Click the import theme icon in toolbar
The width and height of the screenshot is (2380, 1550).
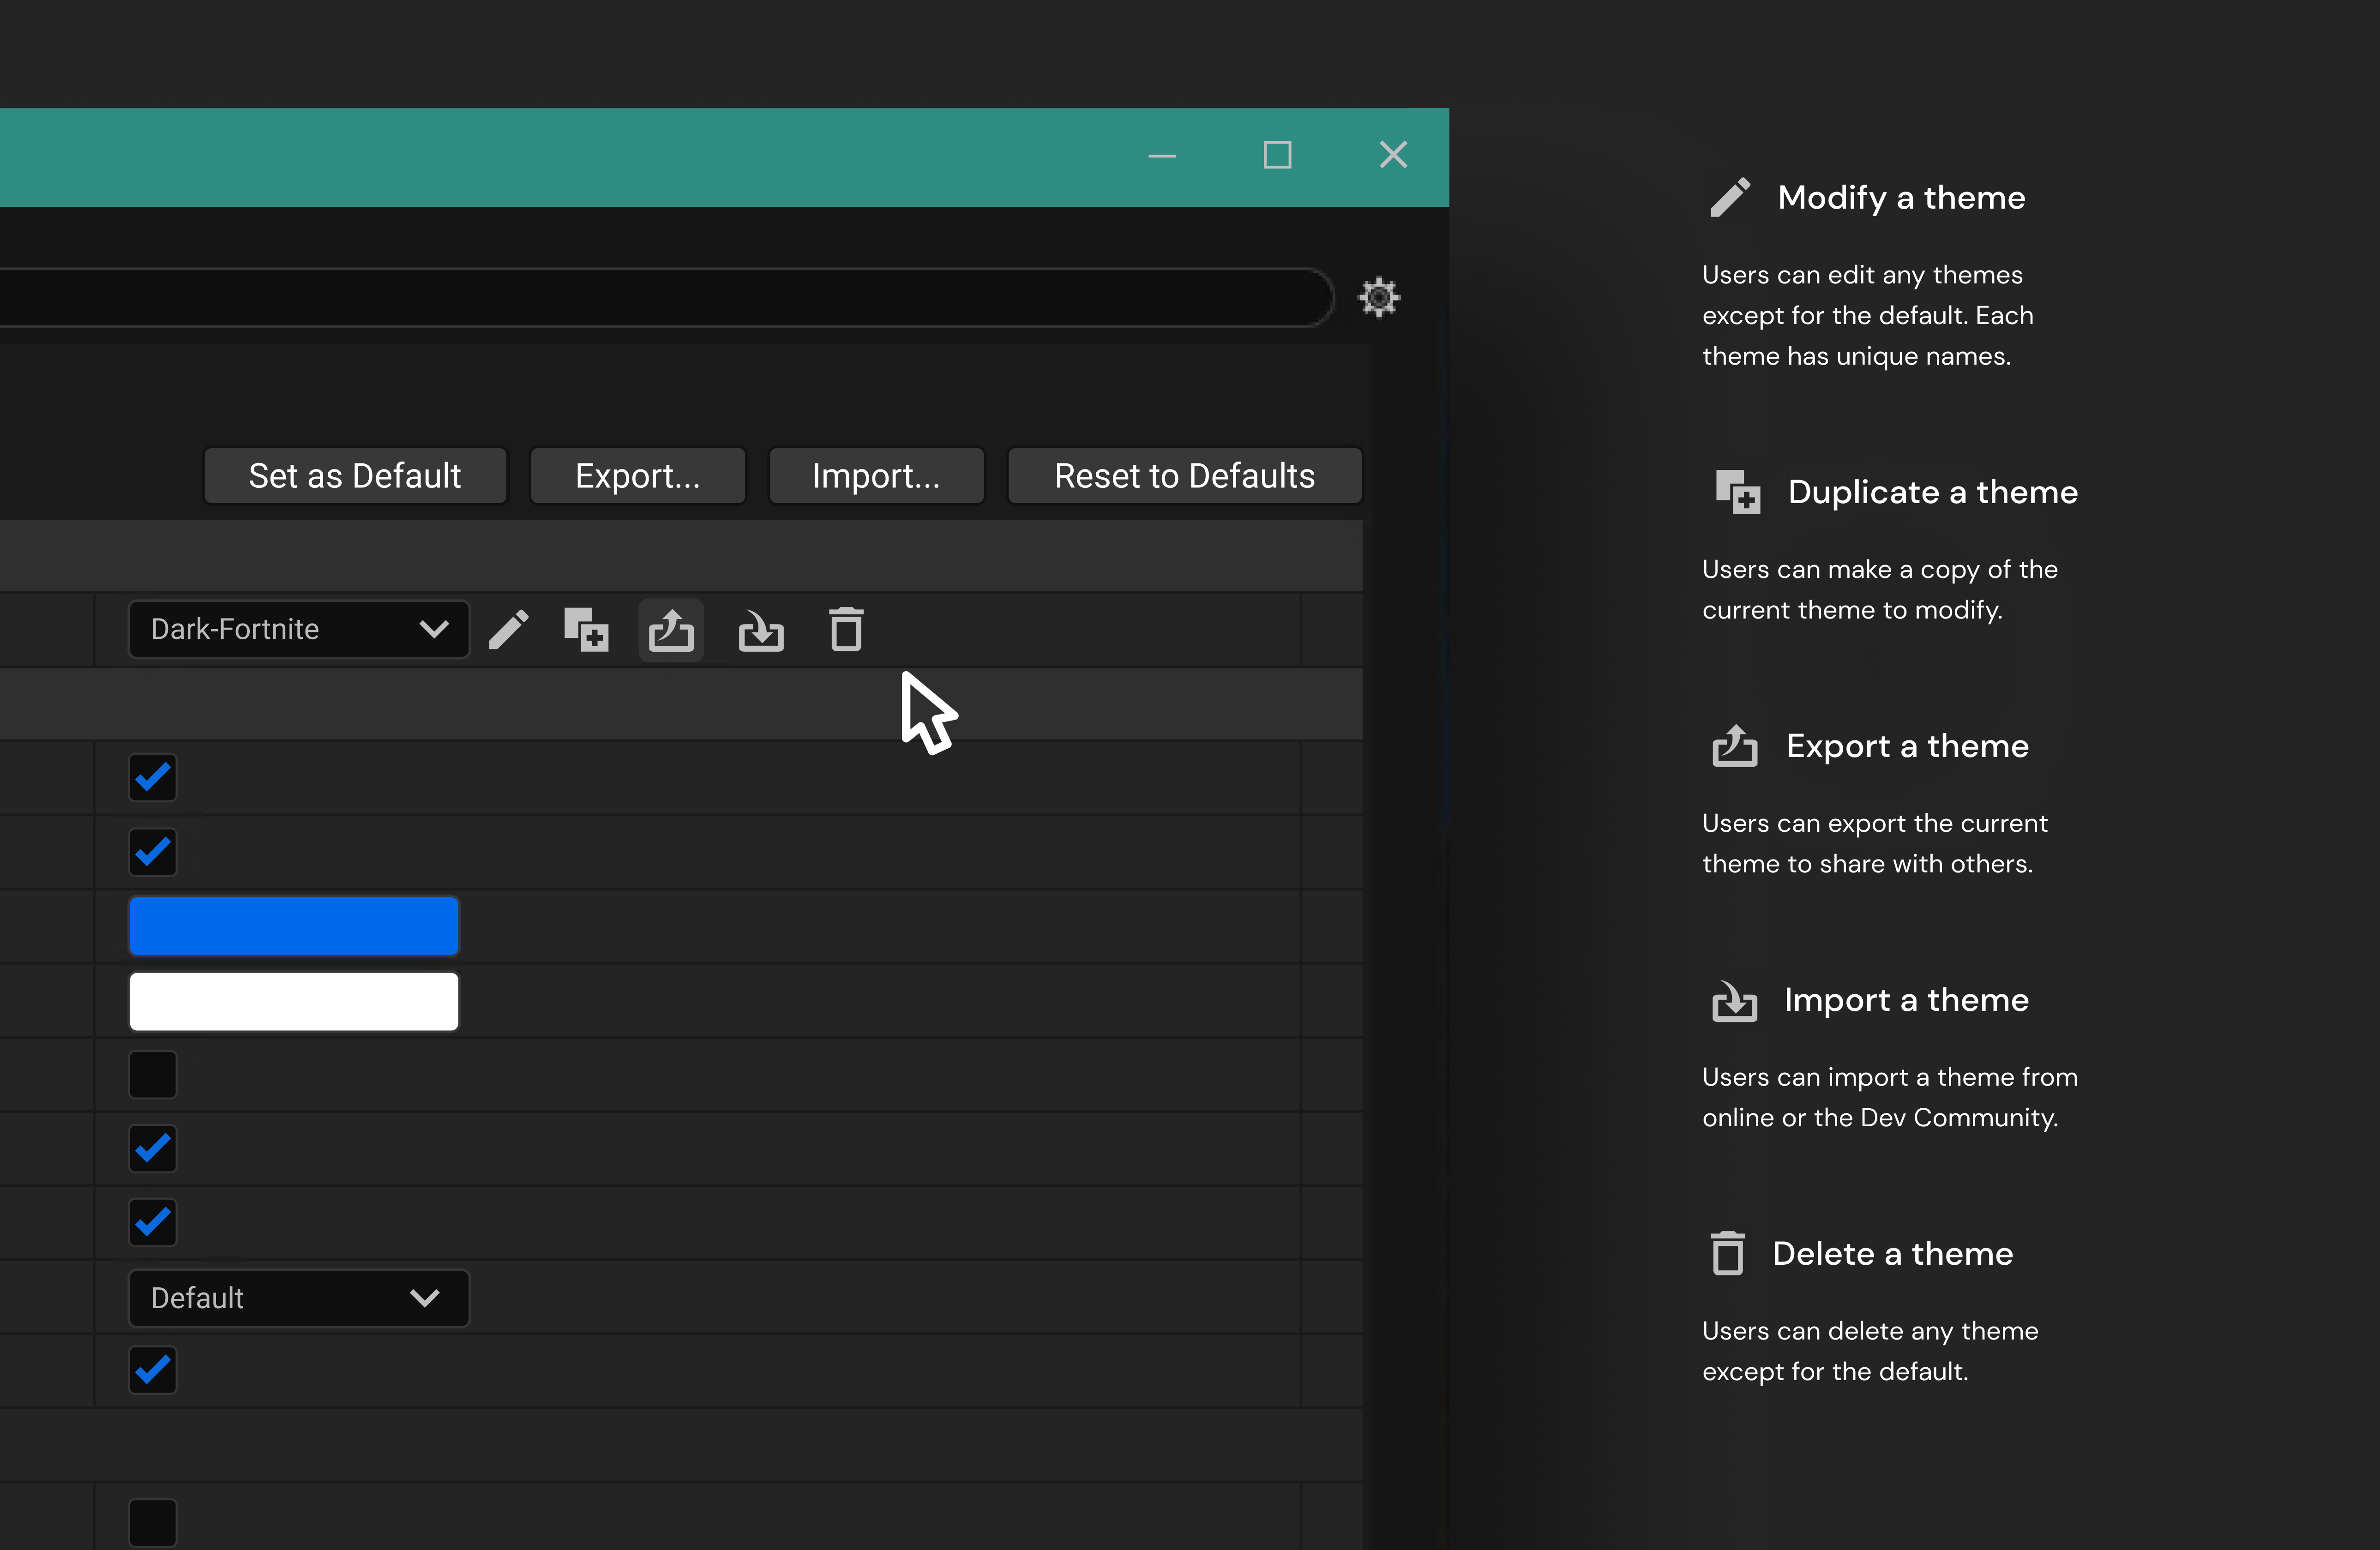[761, 630]
